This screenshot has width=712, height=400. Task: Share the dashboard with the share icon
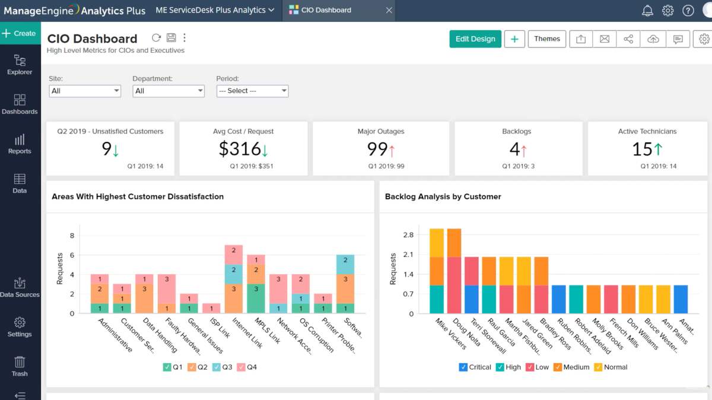tap(628, 39)
